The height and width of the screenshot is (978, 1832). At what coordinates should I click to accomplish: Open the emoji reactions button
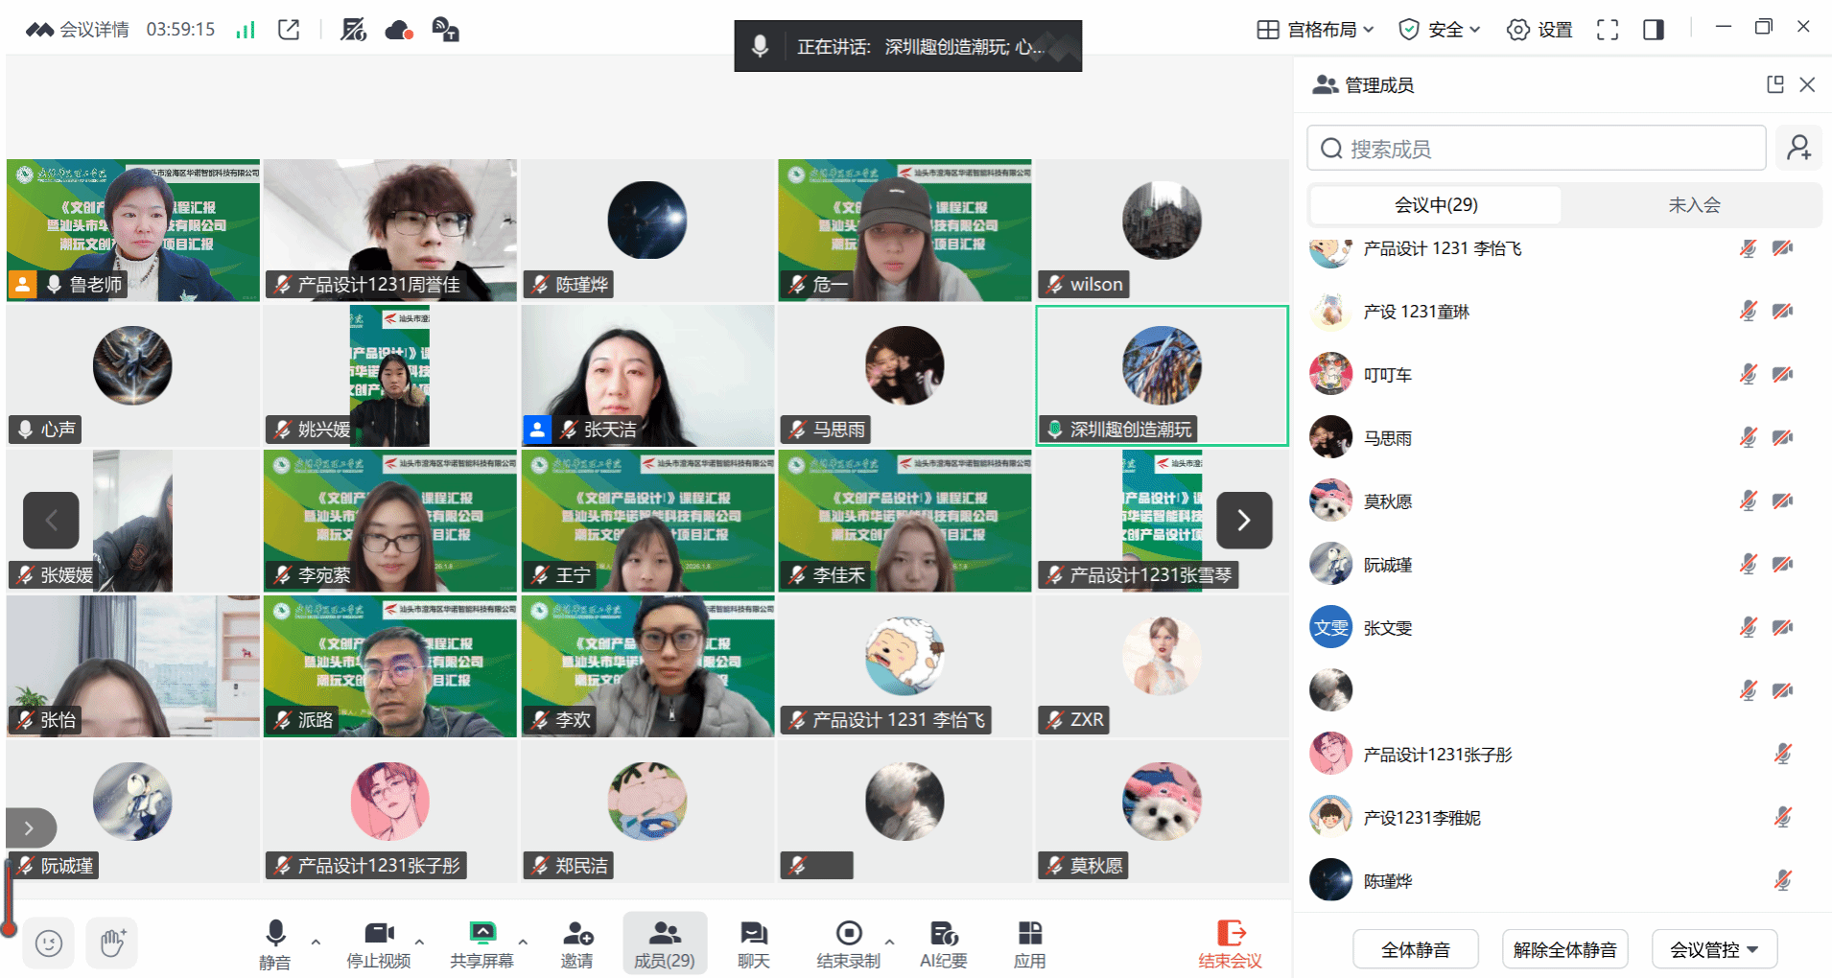pyautogui.click(x=49, y=943)
